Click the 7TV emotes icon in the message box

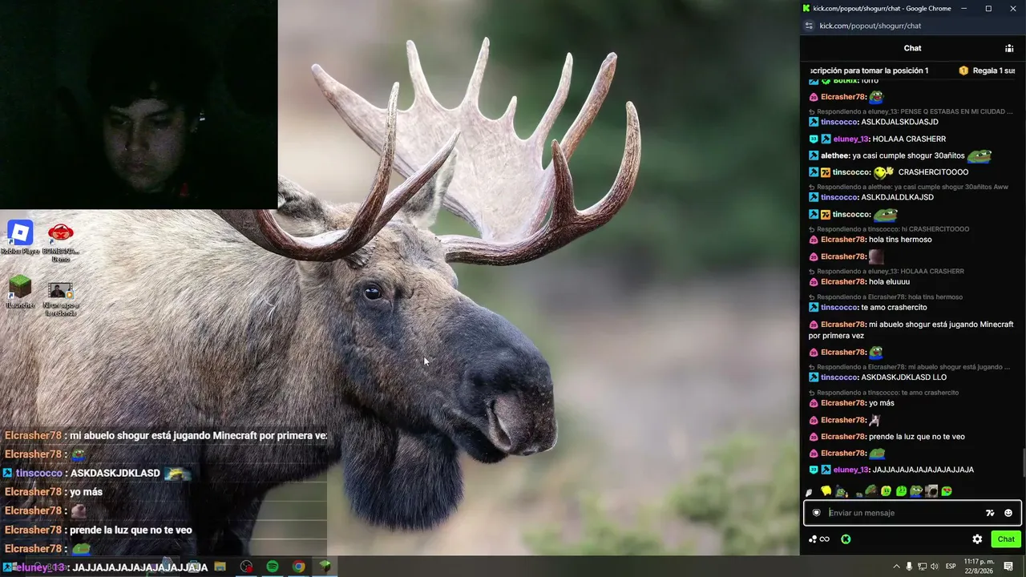[990, 513]
